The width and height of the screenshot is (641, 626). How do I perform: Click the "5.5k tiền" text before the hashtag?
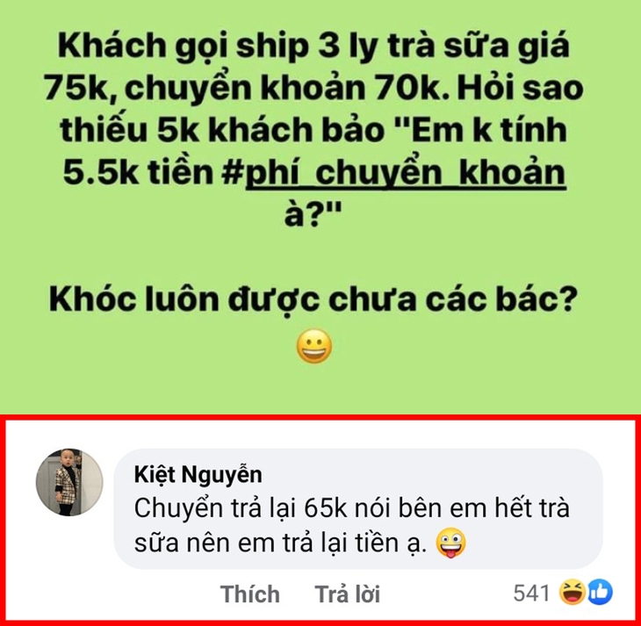[138, 173]
